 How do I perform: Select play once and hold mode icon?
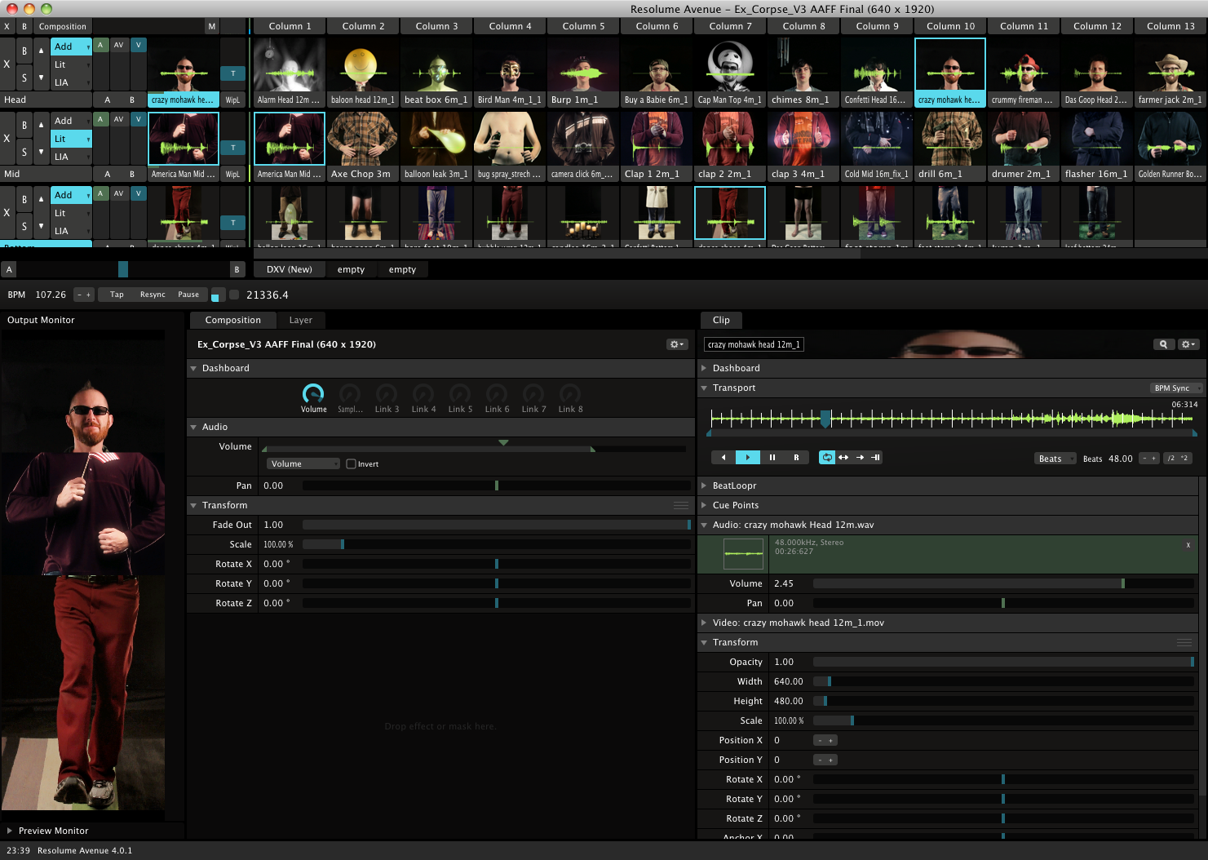tap(875, 458)
